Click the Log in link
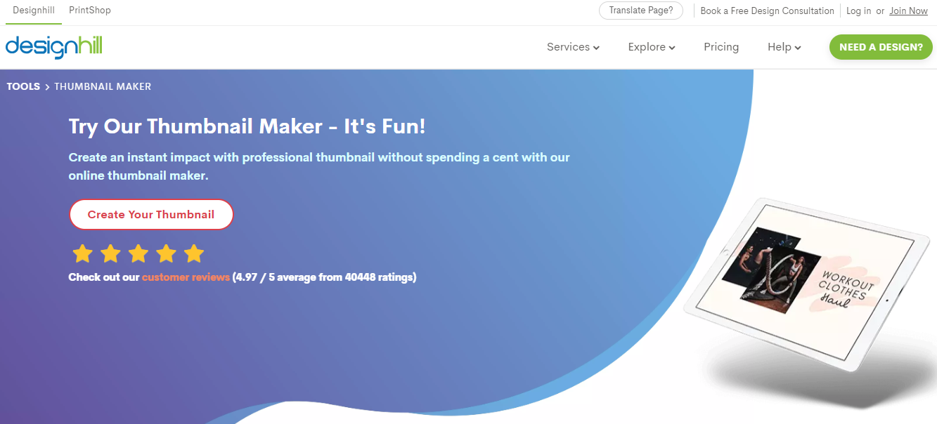Viewport: 937px width, 424px height. click(858, 11)
